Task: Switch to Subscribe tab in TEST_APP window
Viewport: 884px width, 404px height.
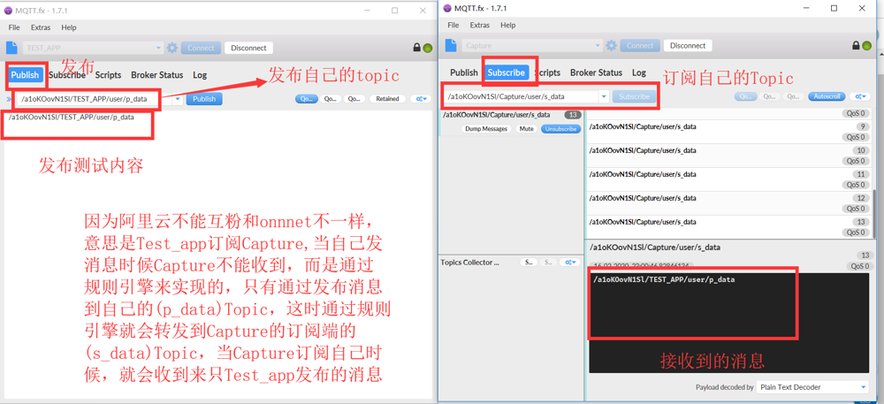Action: (x=67, y=75)
